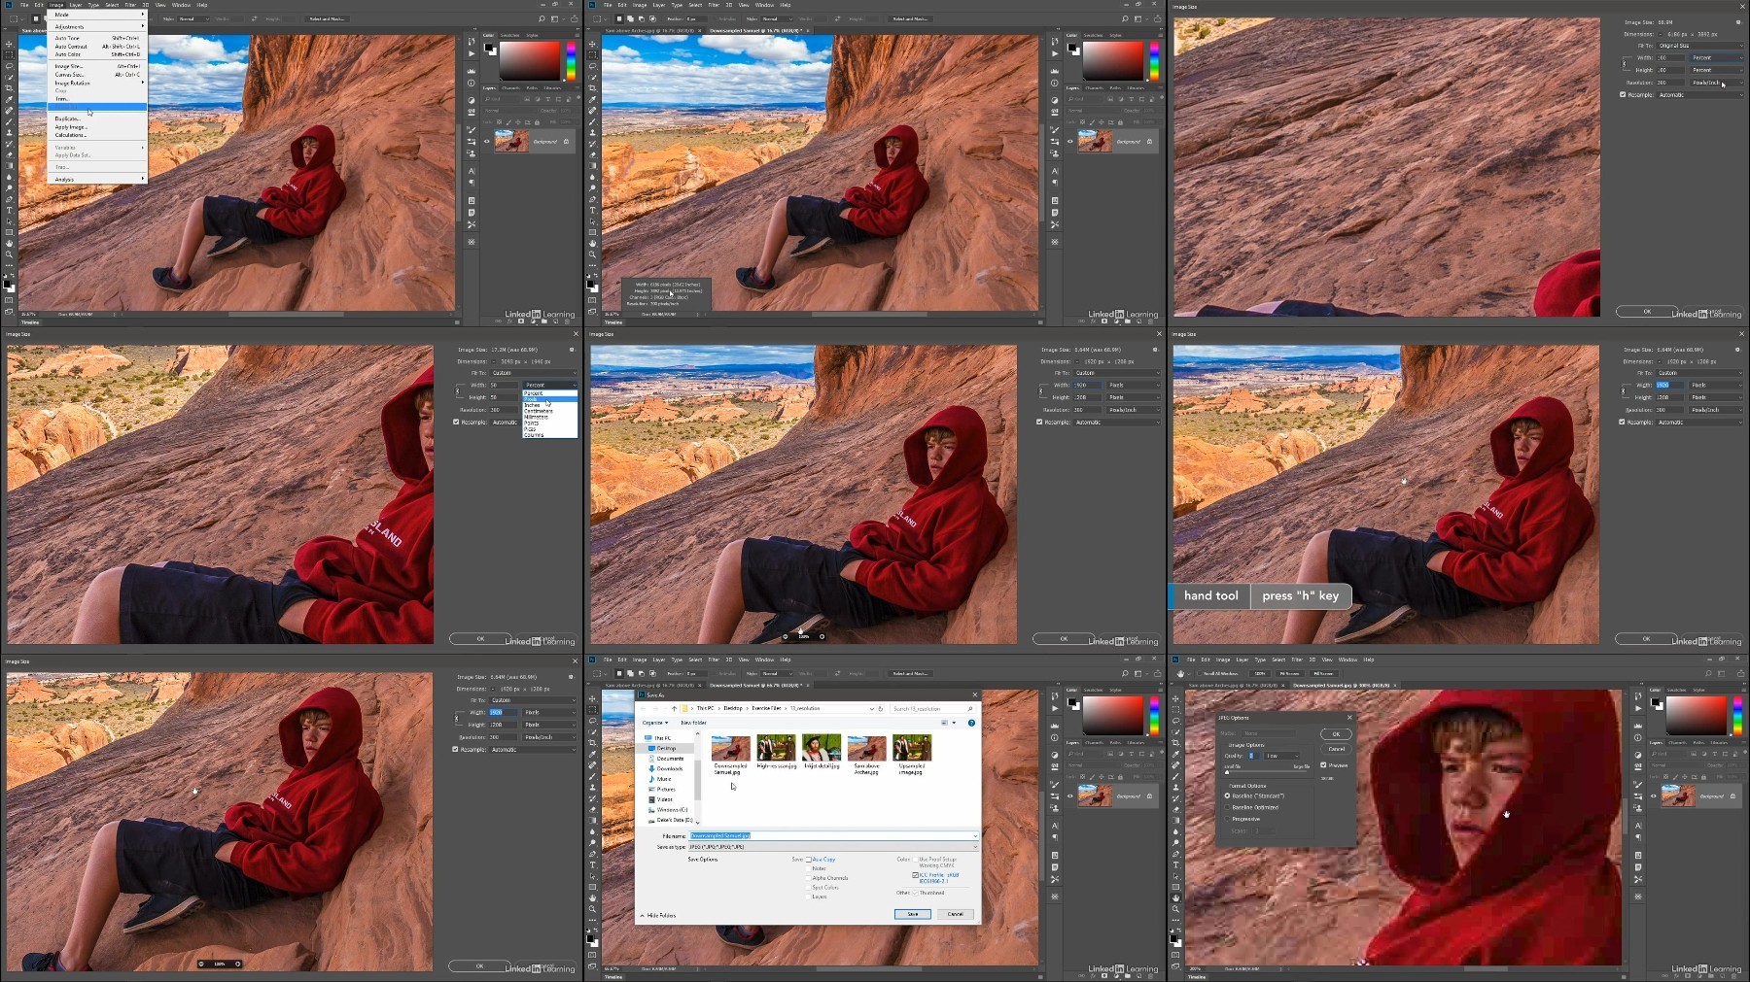
Task: Click Save button in Save As dialog
Action: point(912,914)
